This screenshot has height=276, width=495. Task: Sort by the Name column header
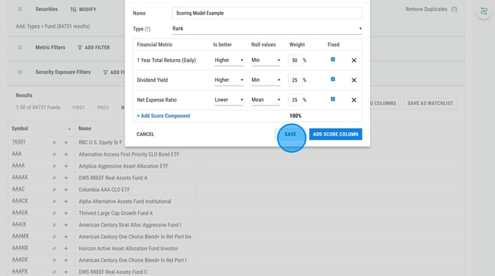tap(85, 128)
